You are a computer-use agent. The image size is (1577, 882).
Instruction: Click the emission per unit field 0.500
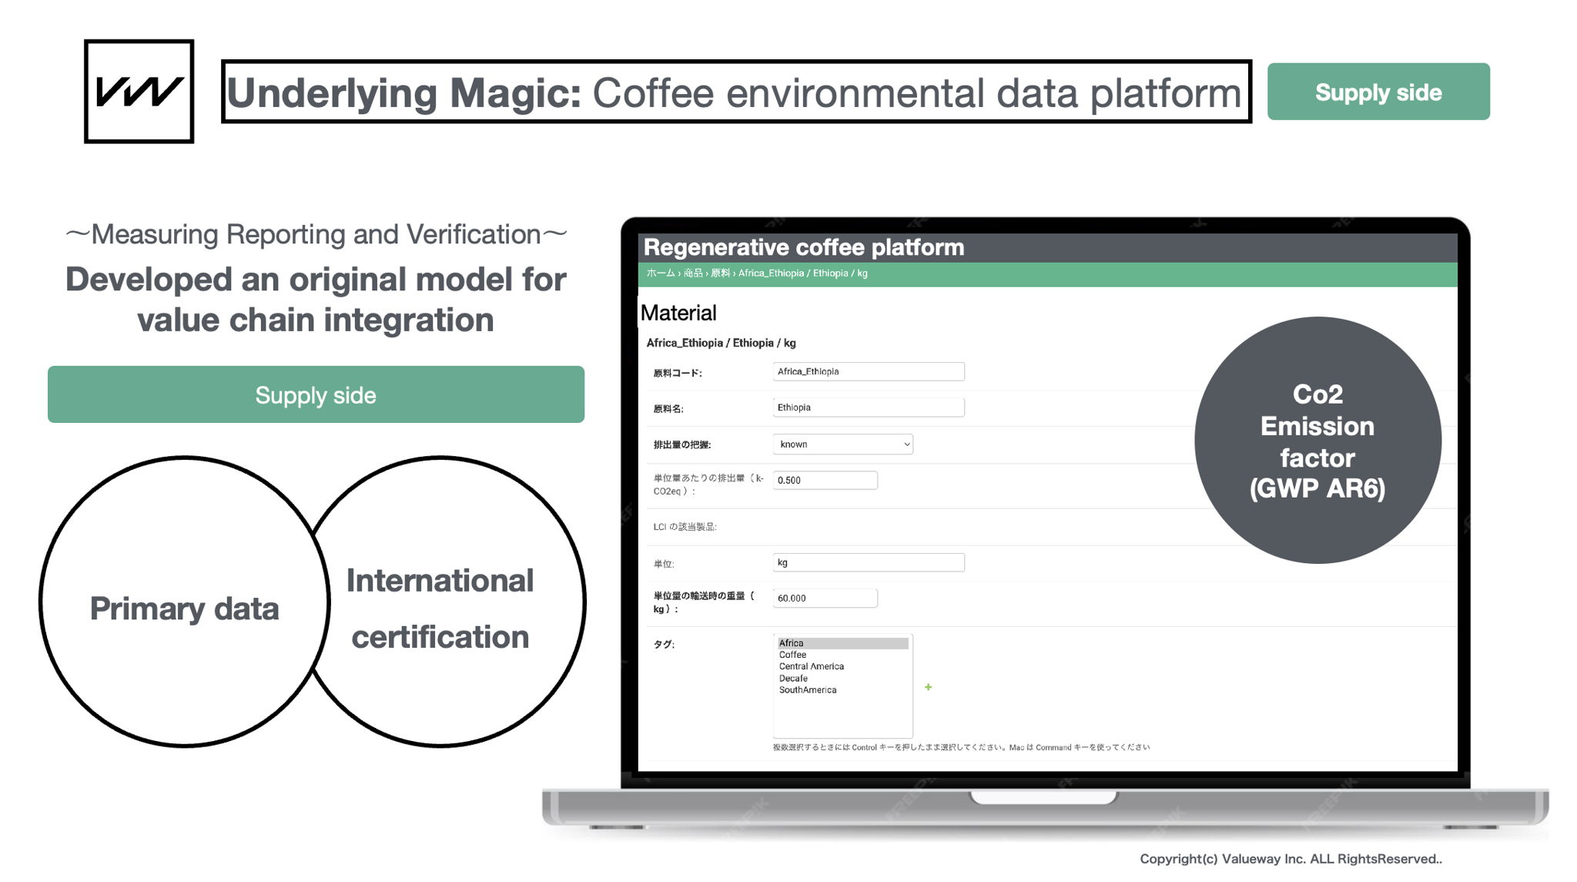coord(824,481)
